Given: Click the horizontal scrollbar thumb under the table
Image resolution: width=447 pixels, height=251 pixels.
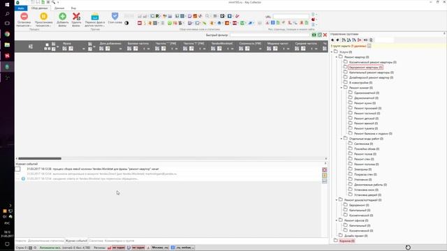Looking at the screenshot, I should click(40, 158).
